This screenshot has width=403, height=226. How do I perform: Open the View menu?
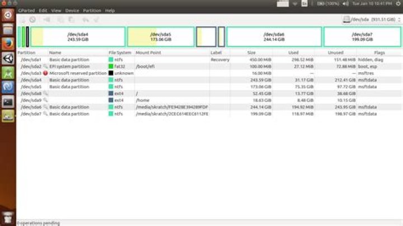56,11
